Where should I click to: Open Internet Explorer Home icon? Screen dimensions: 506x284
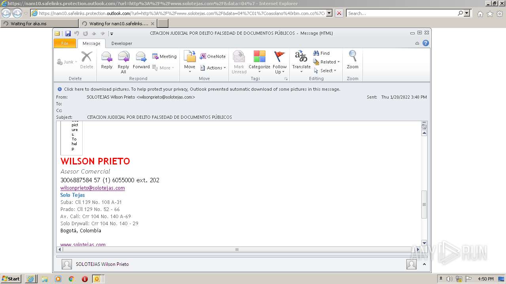480,14
